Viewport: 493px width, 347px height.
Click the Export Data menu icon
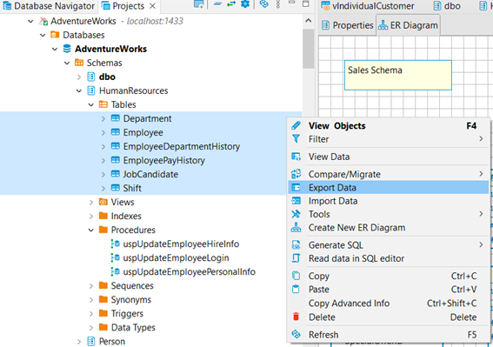click(x=296, y=188)
